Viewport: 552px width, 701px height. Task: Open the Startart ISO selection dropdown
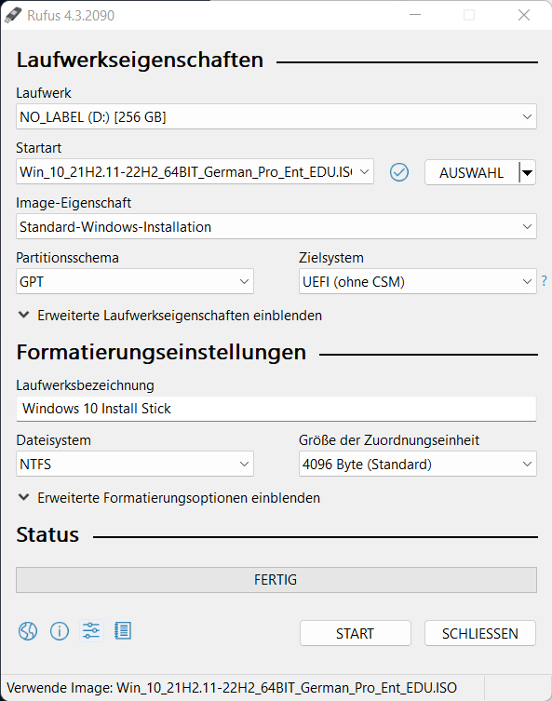pyautogui.click(x=195, y=171)
